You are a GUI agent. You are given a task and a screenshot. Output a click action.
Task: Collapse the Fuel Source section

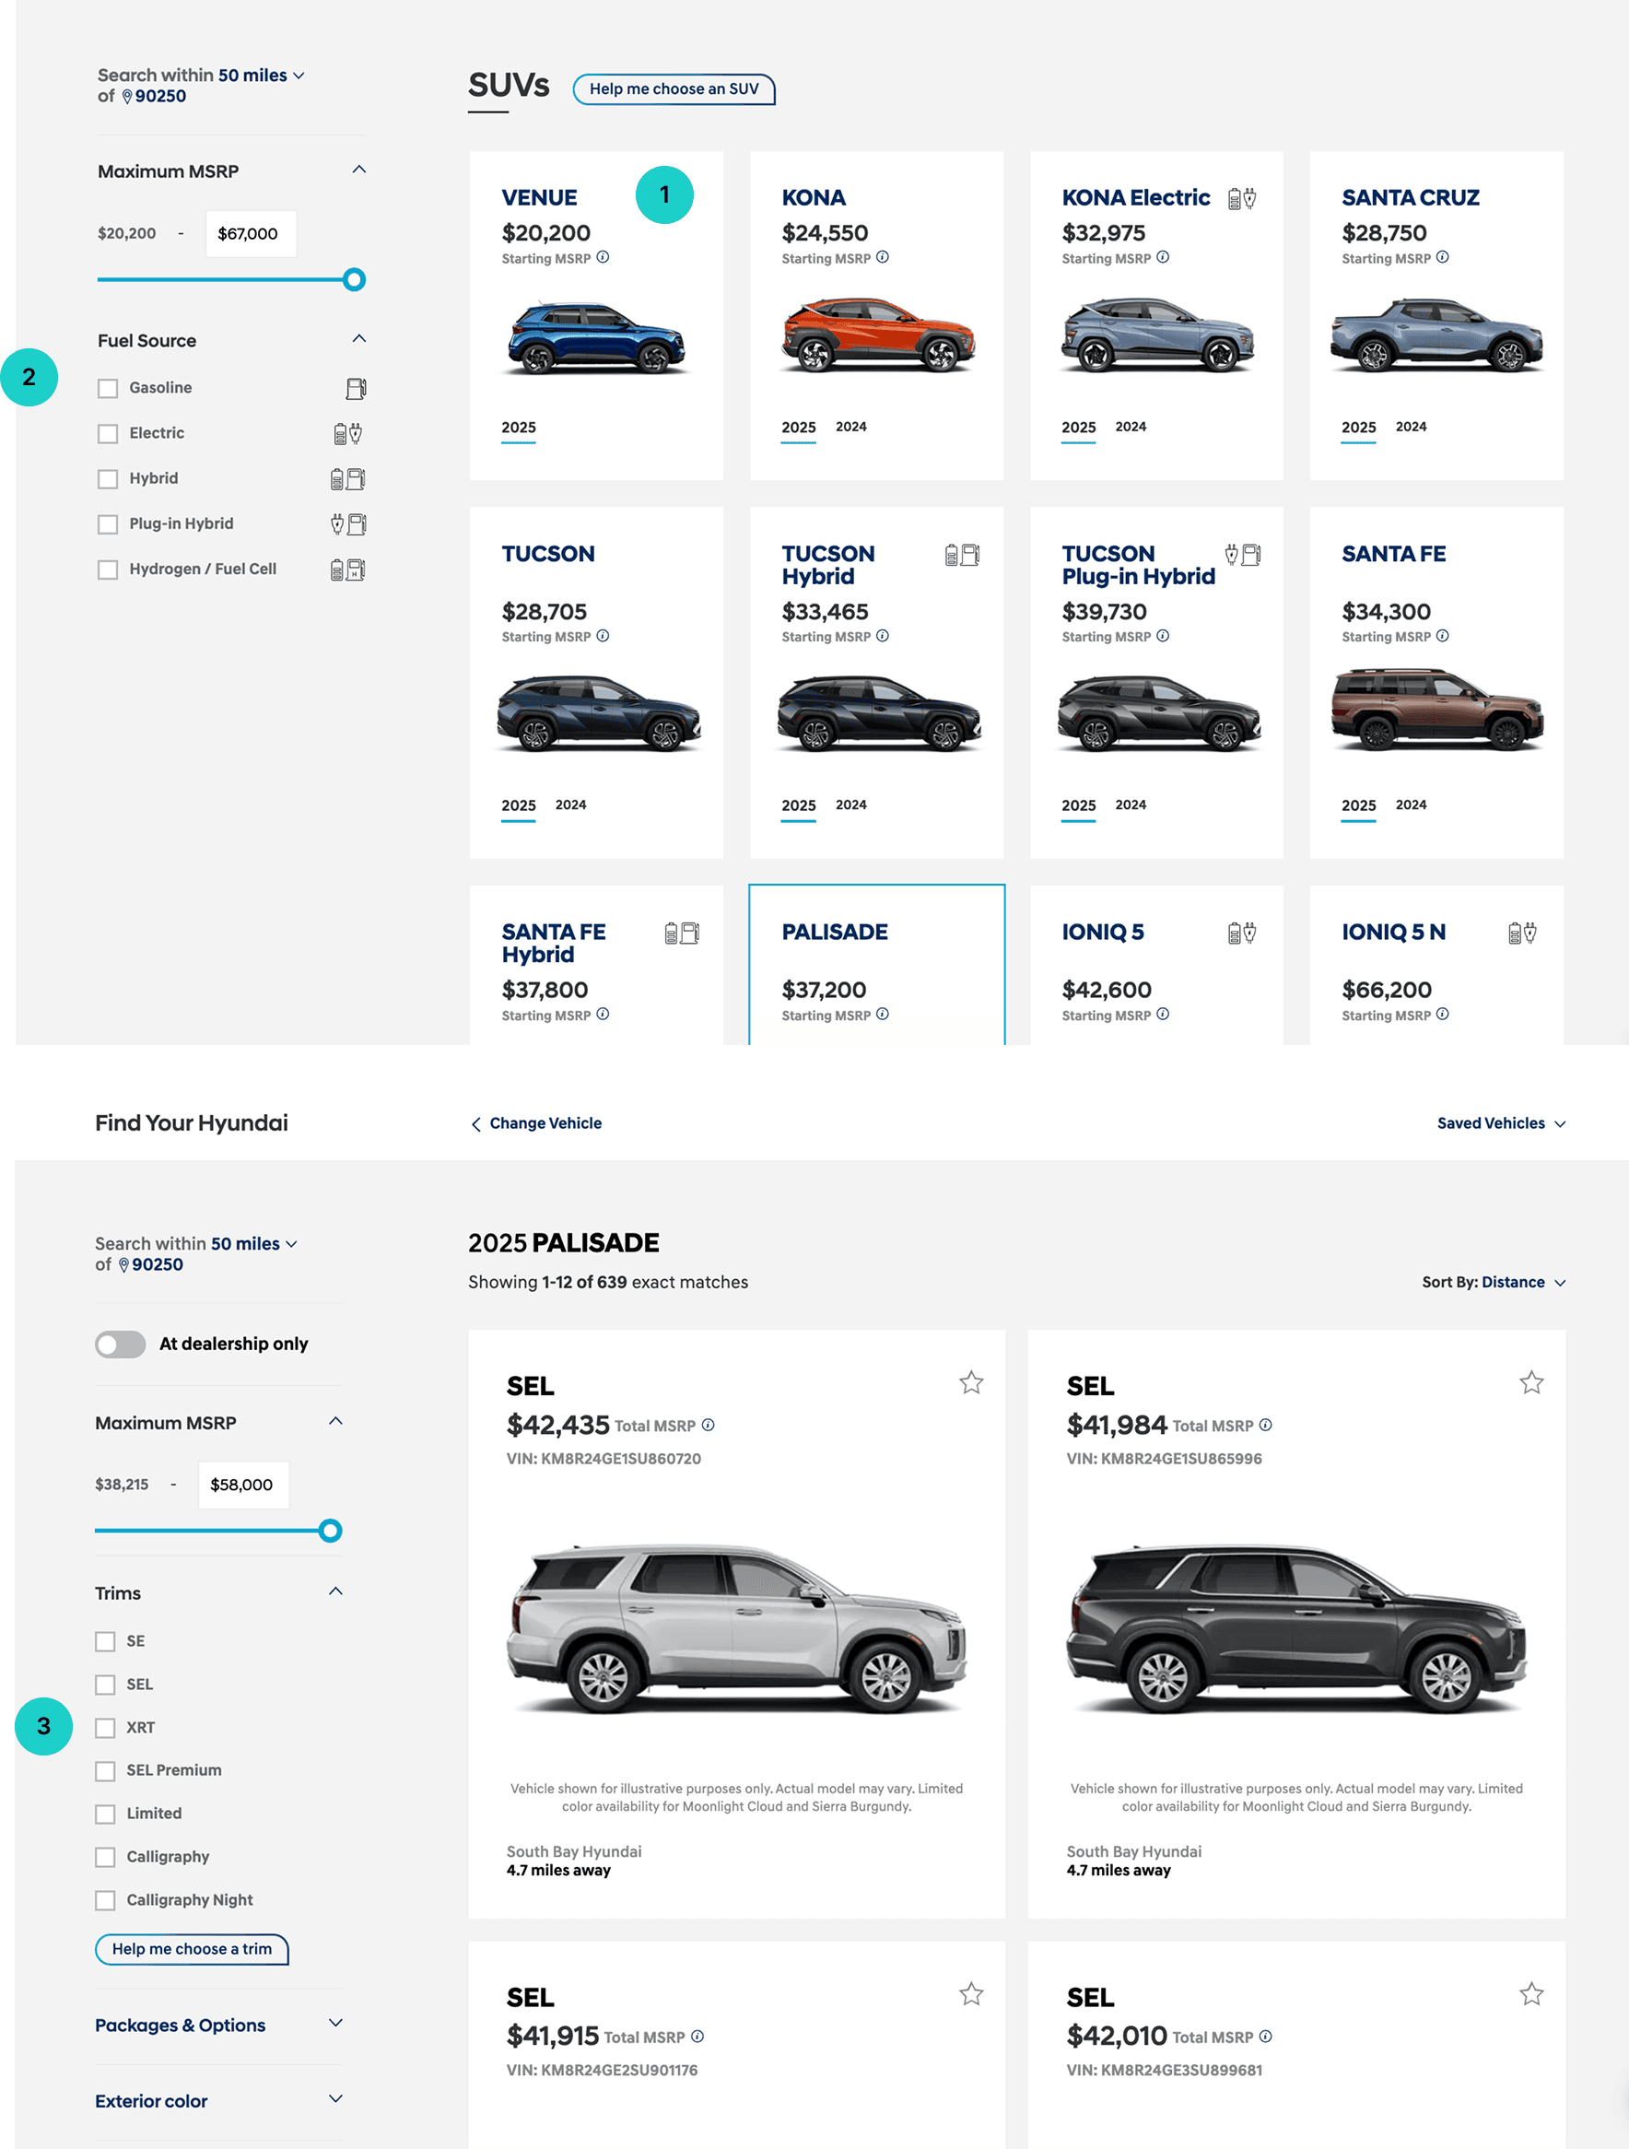(358, 339)
